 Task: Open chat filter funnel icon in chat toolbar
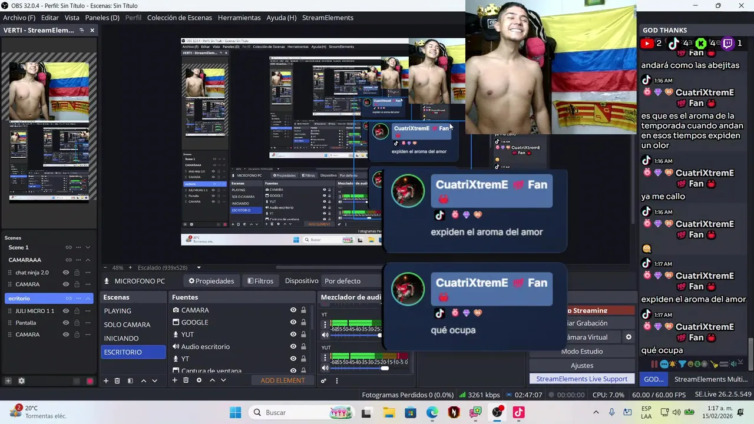[682, 365]
